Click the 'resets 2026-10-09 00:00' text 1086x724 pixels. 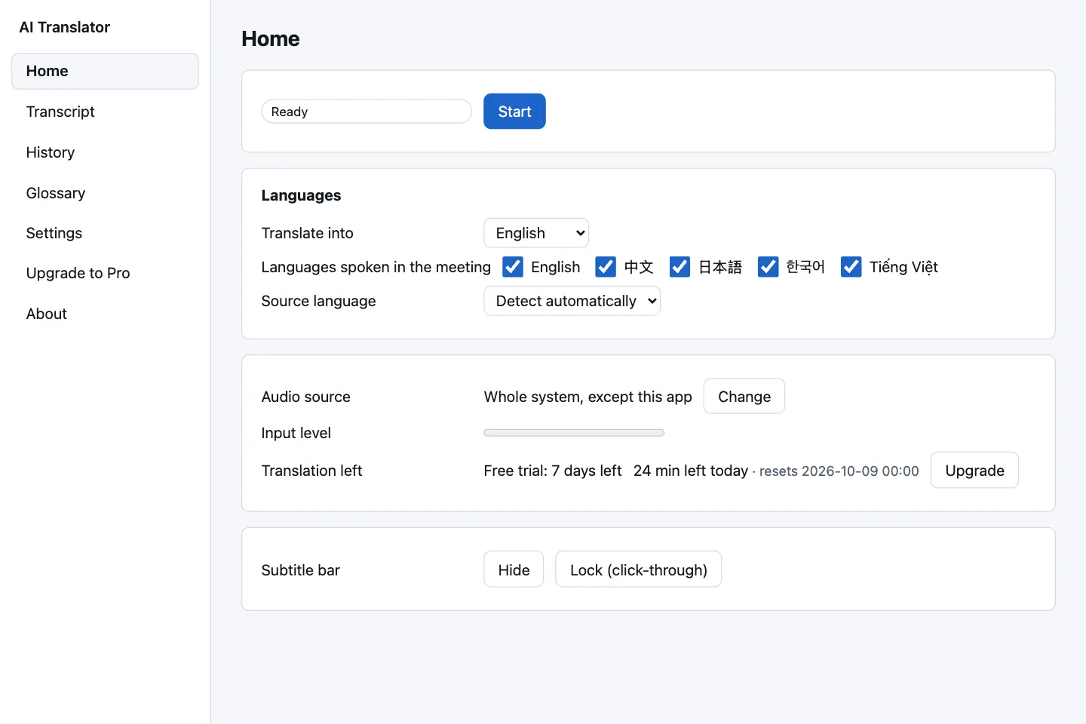(839, 471)
